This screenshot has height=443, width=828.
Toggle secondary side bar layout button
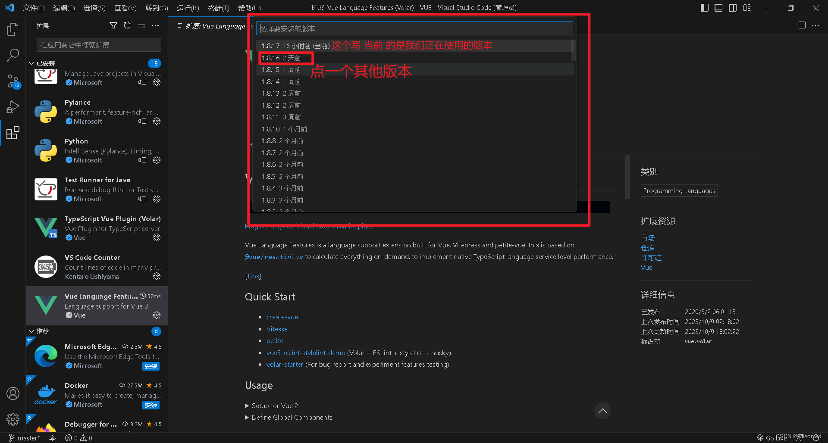733,8
